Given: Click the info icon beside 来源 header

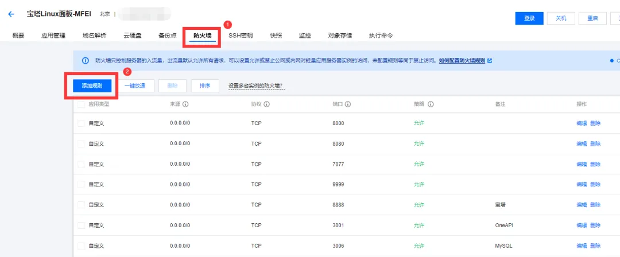Looking at the screenshot, I should [185, 104].
